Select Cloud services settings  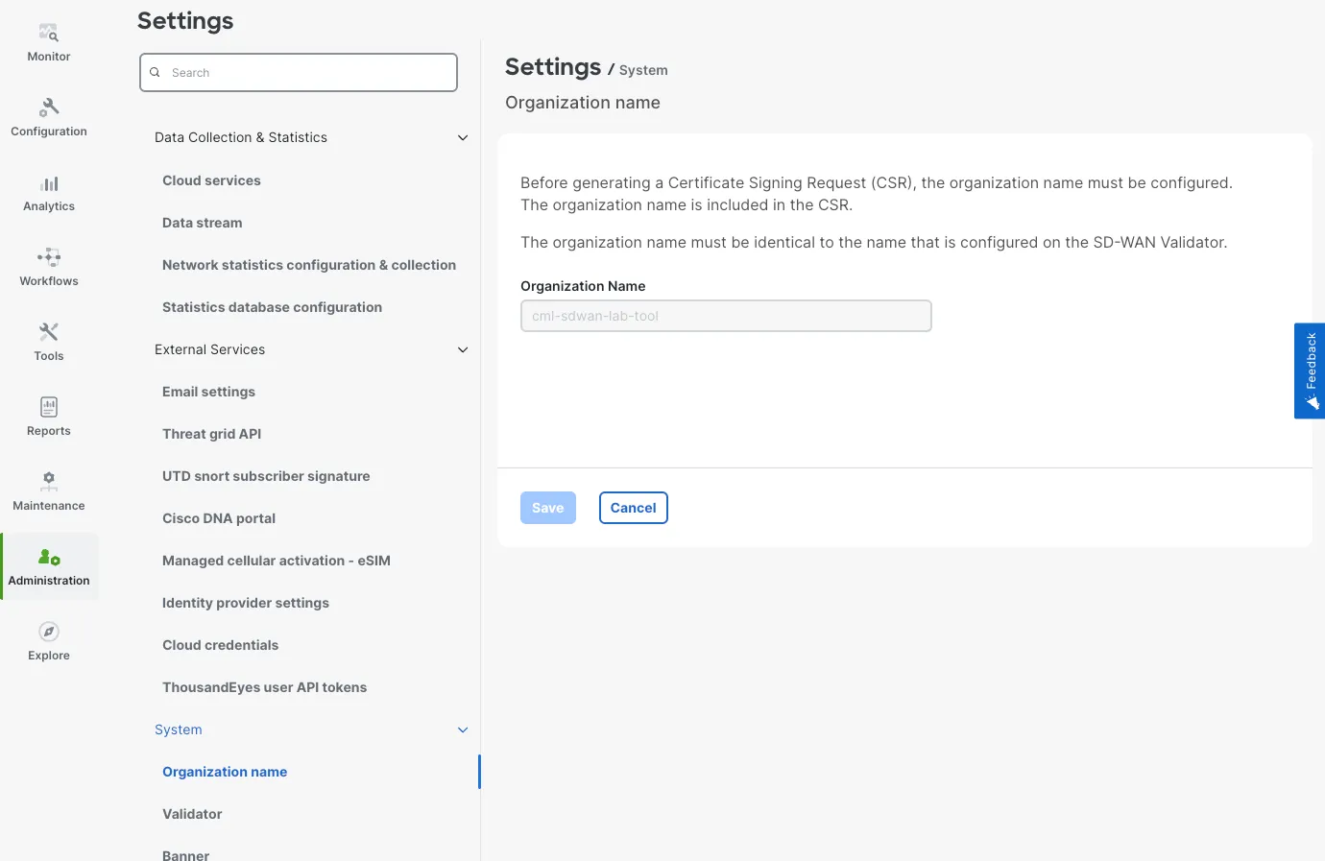point(211,180)
